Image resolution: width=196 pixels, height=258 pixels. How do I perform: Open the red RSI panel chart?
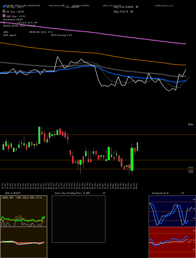pos(172,242)
